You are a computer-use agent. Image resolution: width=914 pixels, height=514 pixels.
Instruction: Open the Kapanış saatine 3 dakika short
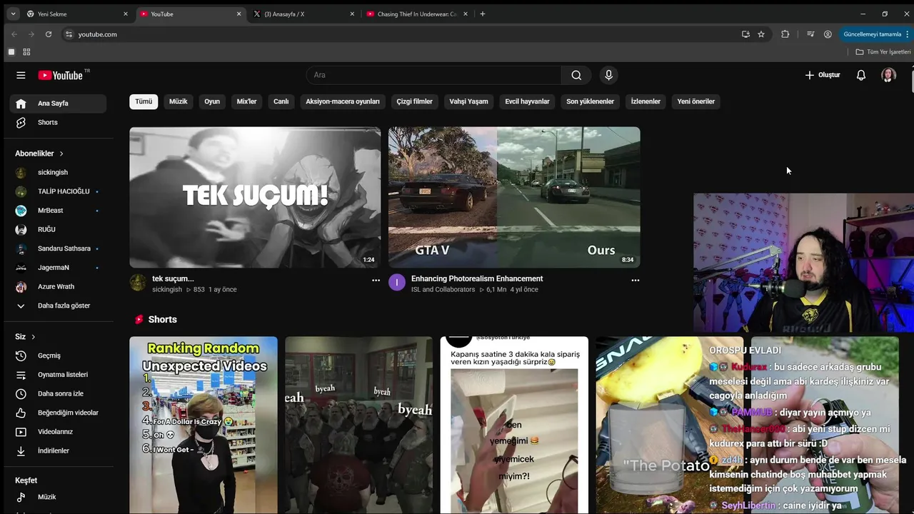click(514, 425)
